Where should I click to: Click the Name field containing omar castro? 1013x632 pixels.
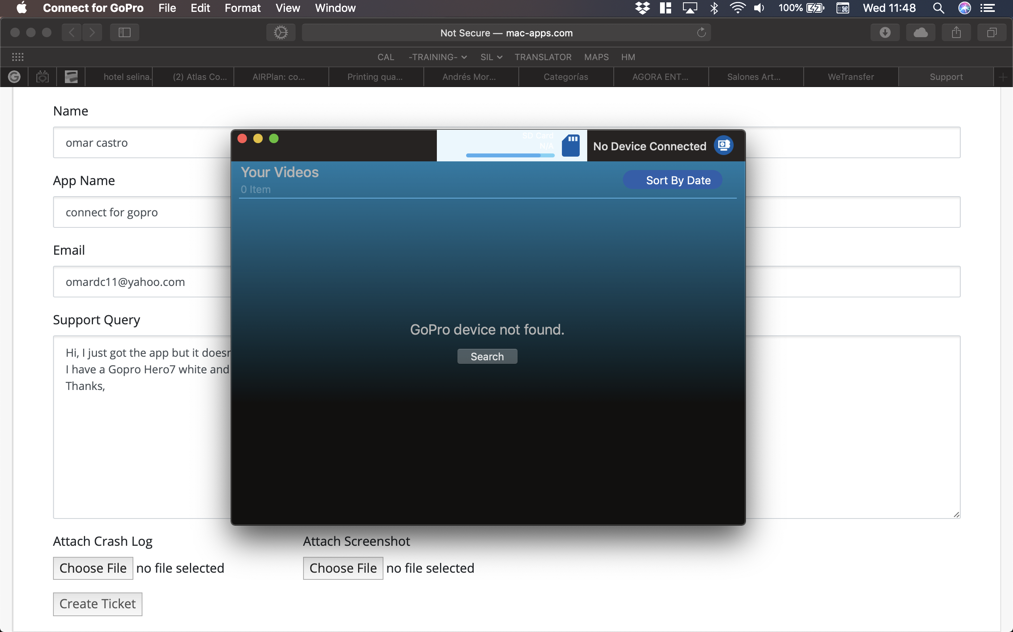click(506, 142)
